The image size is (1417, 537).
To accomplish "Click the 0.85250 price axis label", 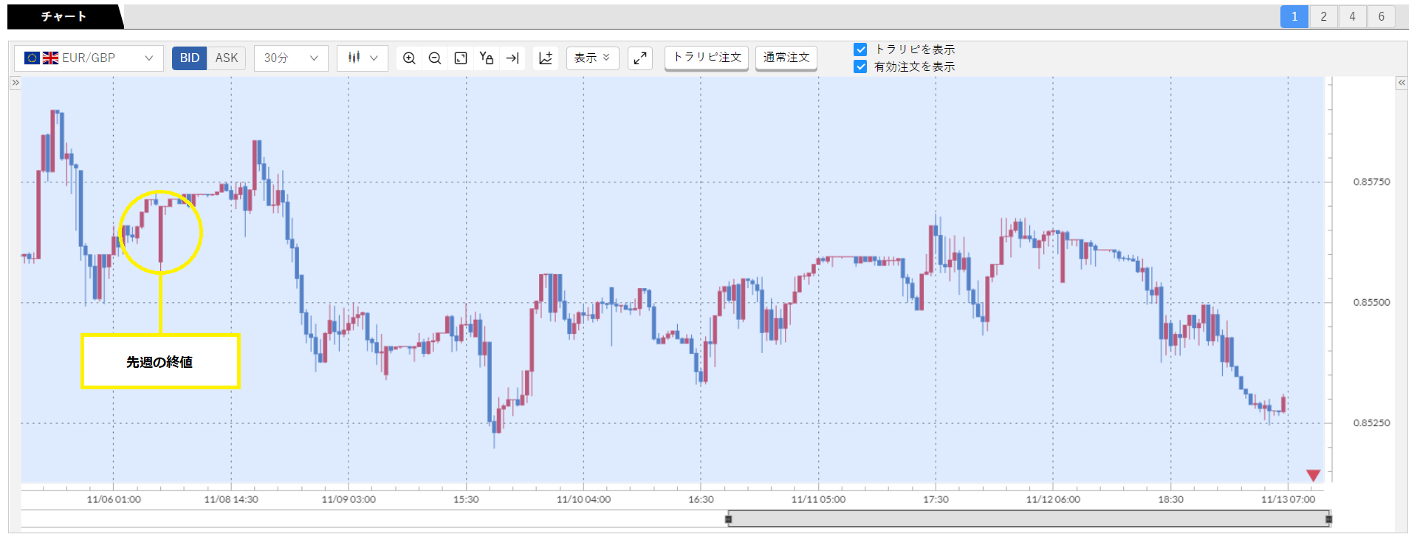I will 1371,423.
